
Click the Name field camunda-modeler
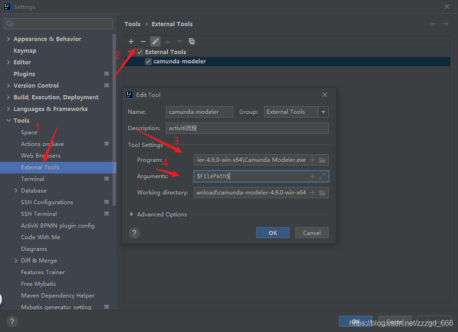(x=200, y=112)
